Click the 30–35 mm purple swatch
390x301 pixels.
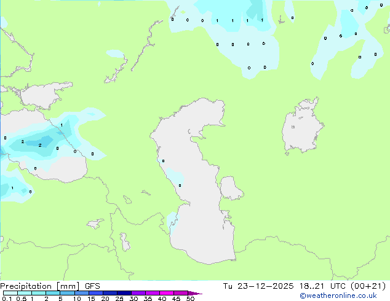(138, 293)
